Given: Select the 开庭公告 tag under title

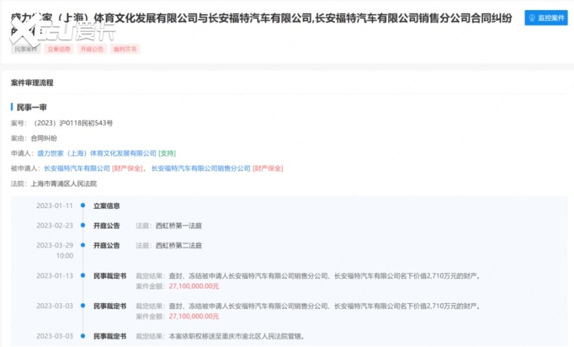Looking at the screenshot, I should click(x=92, y=49).
